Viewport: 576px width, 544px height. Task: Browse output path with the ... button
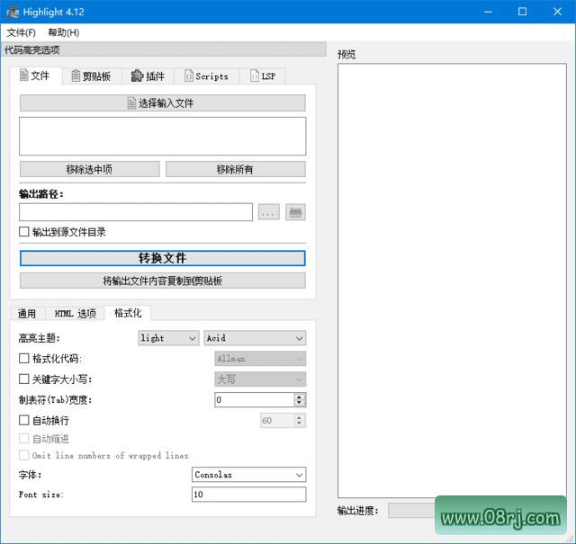pyautogui.click(x=268, y=212)
